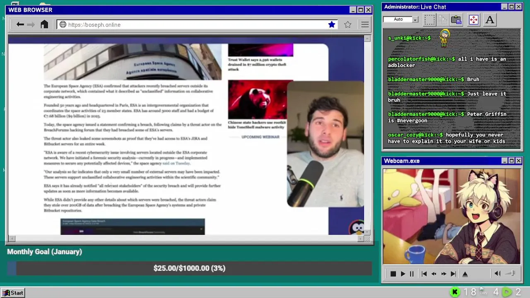Click username oscar_cozy@kick in chat
530x298 pixels.
pyautogui.click(x=415, y=135)
